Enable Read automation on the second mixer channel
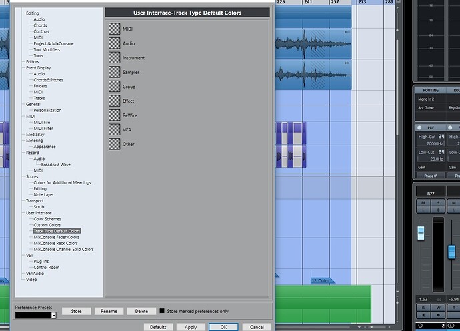The width and height of the screenshot is (460, 331). click(x=453, y=308)
